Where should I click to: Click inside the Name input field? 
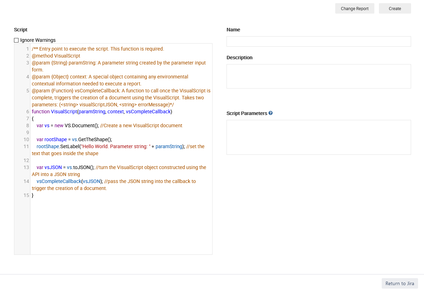coord(318,41)
